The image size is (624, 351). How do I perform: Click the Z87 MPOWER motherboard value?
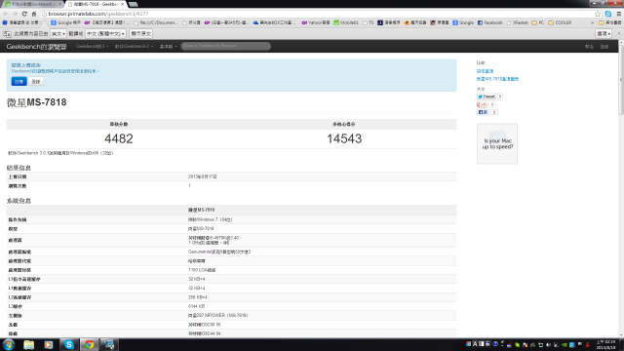(x=217, y=316)
